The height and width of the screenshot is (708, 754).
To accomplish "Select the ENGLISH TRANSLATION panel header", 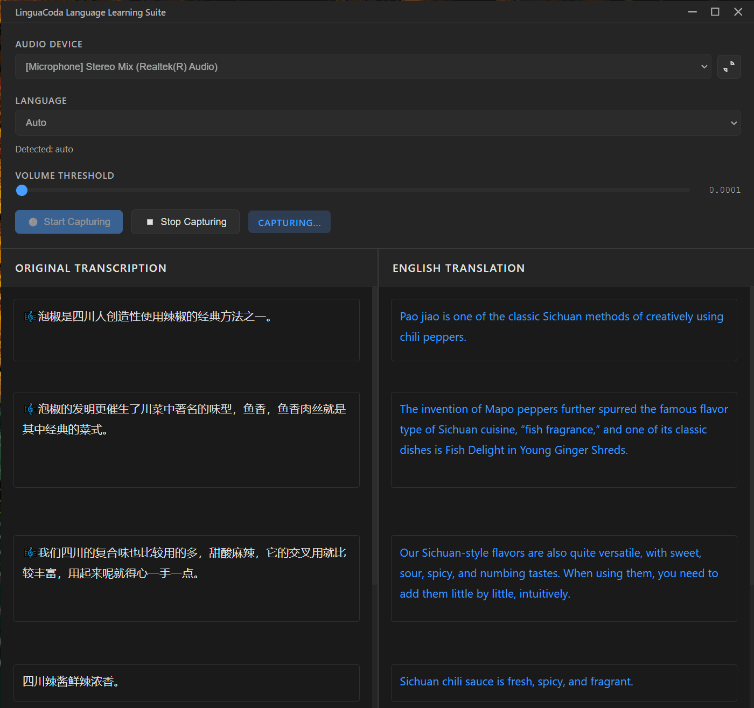I will click(458, 268).
